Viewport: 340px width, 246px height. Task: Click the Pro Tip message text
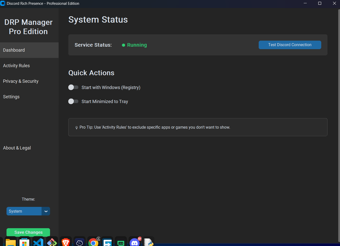155,127
